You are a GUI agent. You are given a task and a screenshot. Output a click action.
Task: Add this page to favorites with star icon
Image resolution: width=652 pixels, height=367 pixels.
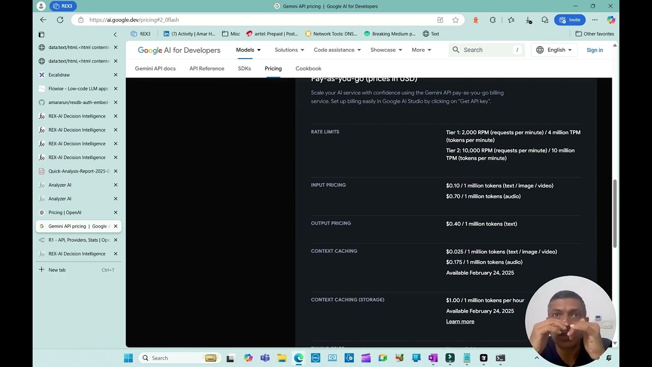455,20
